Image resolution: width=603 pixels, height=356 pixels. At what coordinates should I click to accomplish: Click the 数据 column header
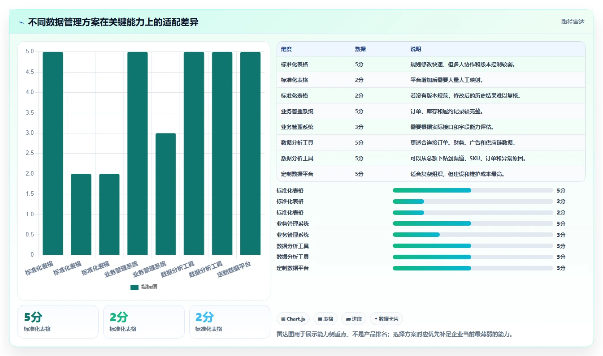tap(360, 49)
